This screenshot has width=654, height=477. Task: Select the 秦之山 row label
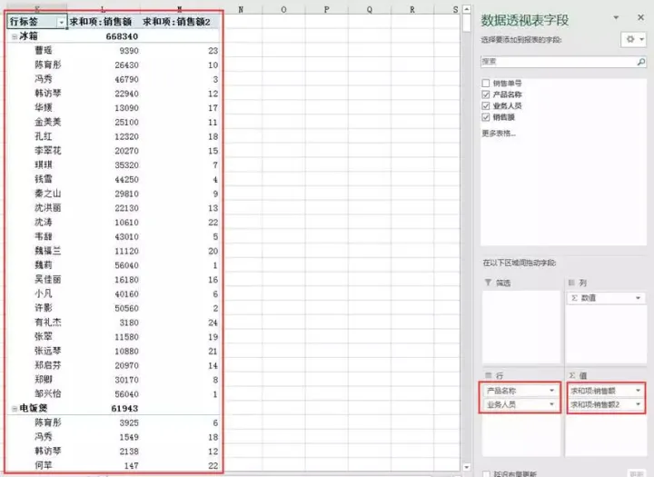(47, 194)
